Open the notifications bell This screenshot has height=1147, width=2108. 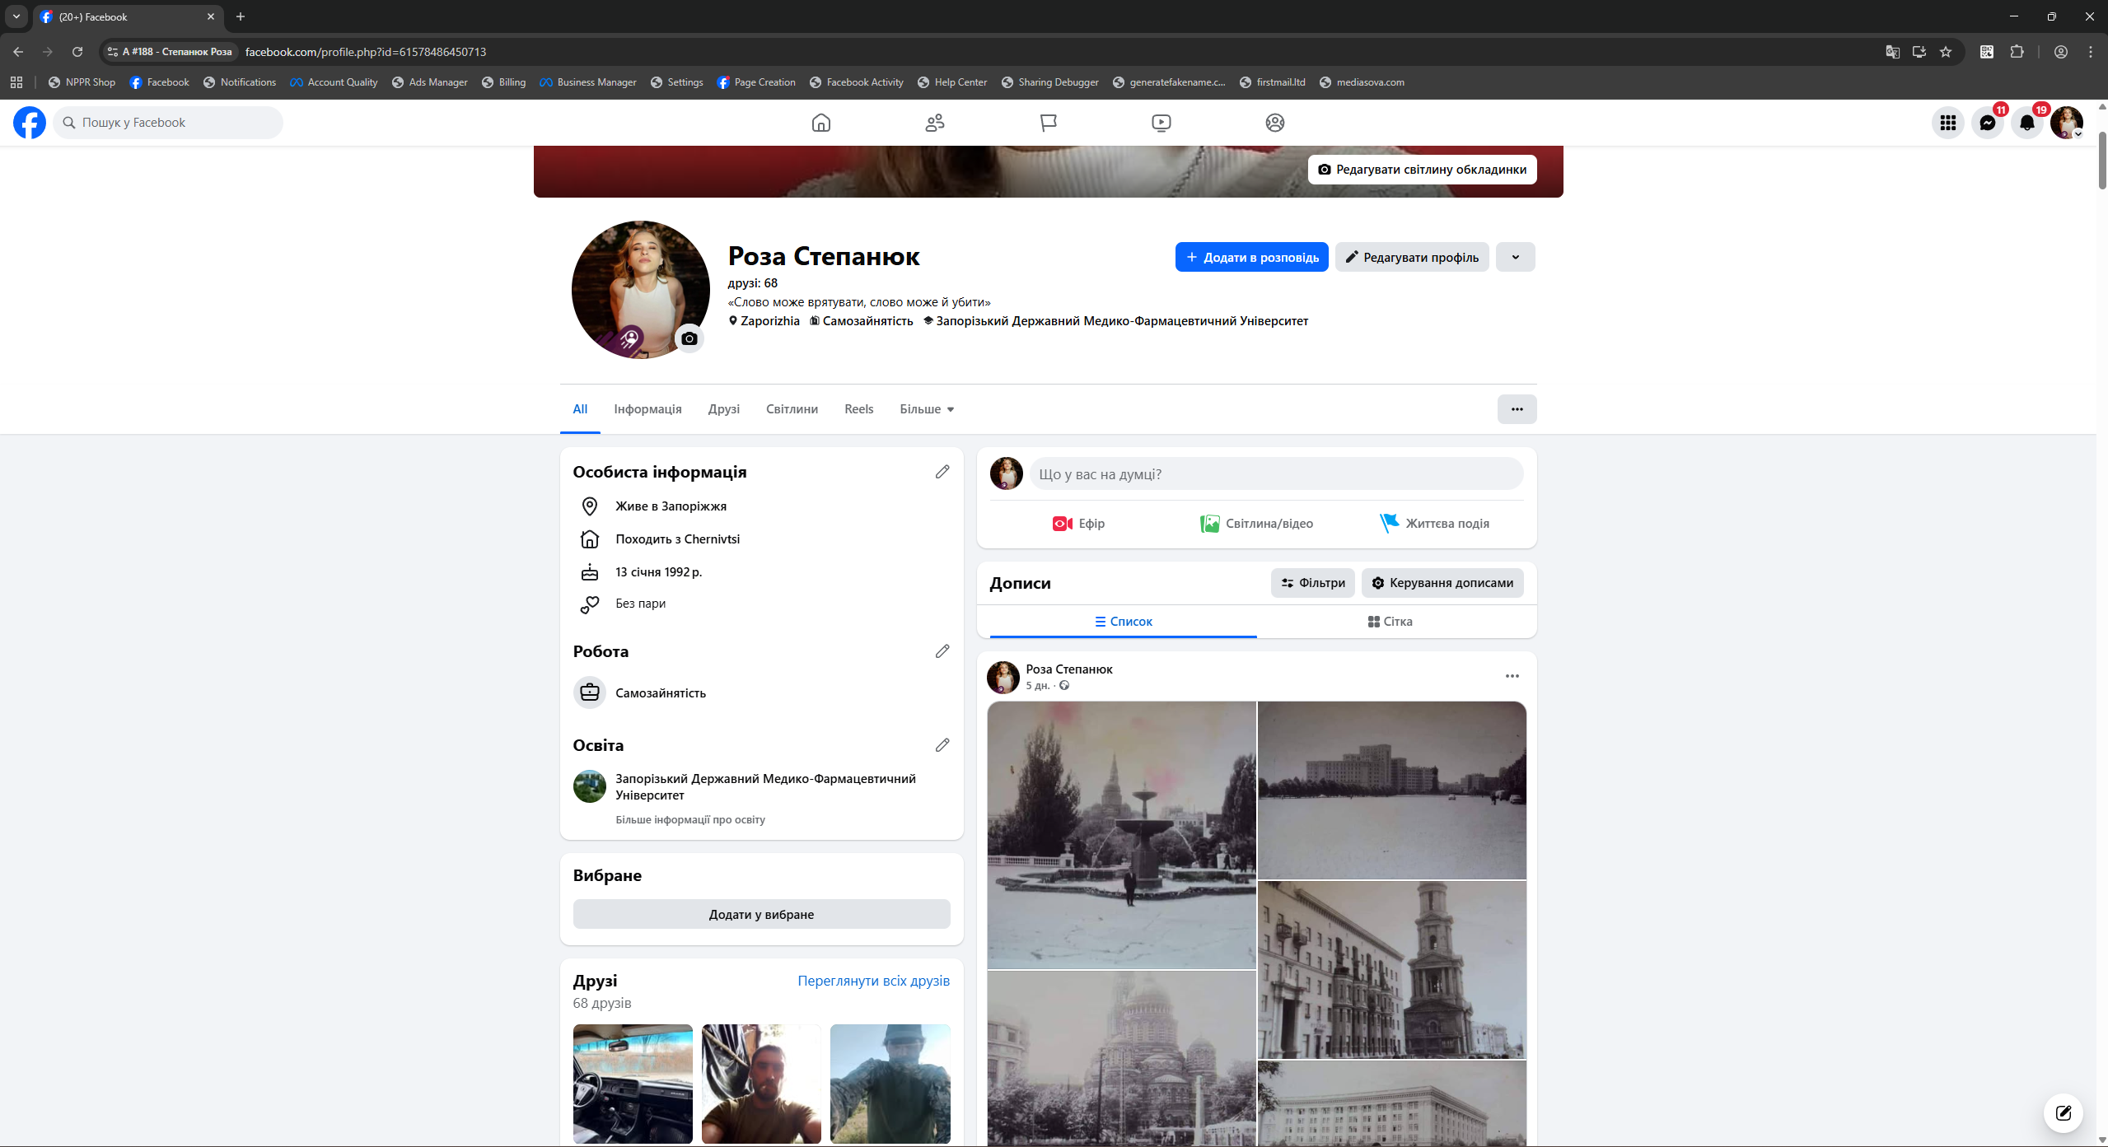coord(2026,123)
